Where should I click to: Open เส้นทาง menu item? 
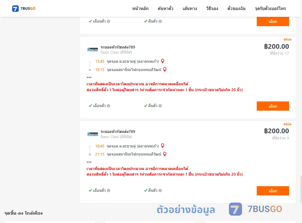click(x=190, y=8)
